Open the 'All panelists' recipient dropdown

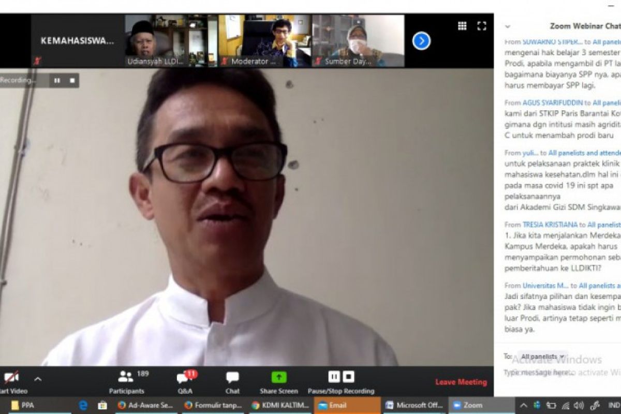pos(542,357)
